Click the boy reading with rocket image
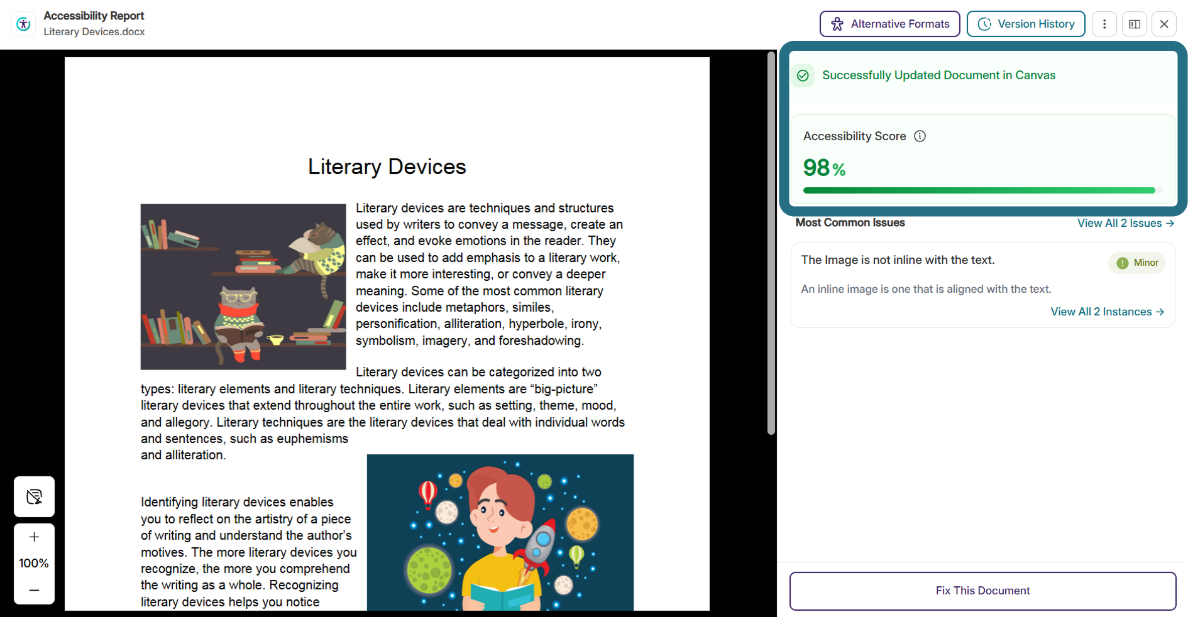This screenshot has height=617, width=1188. point(500,532)
